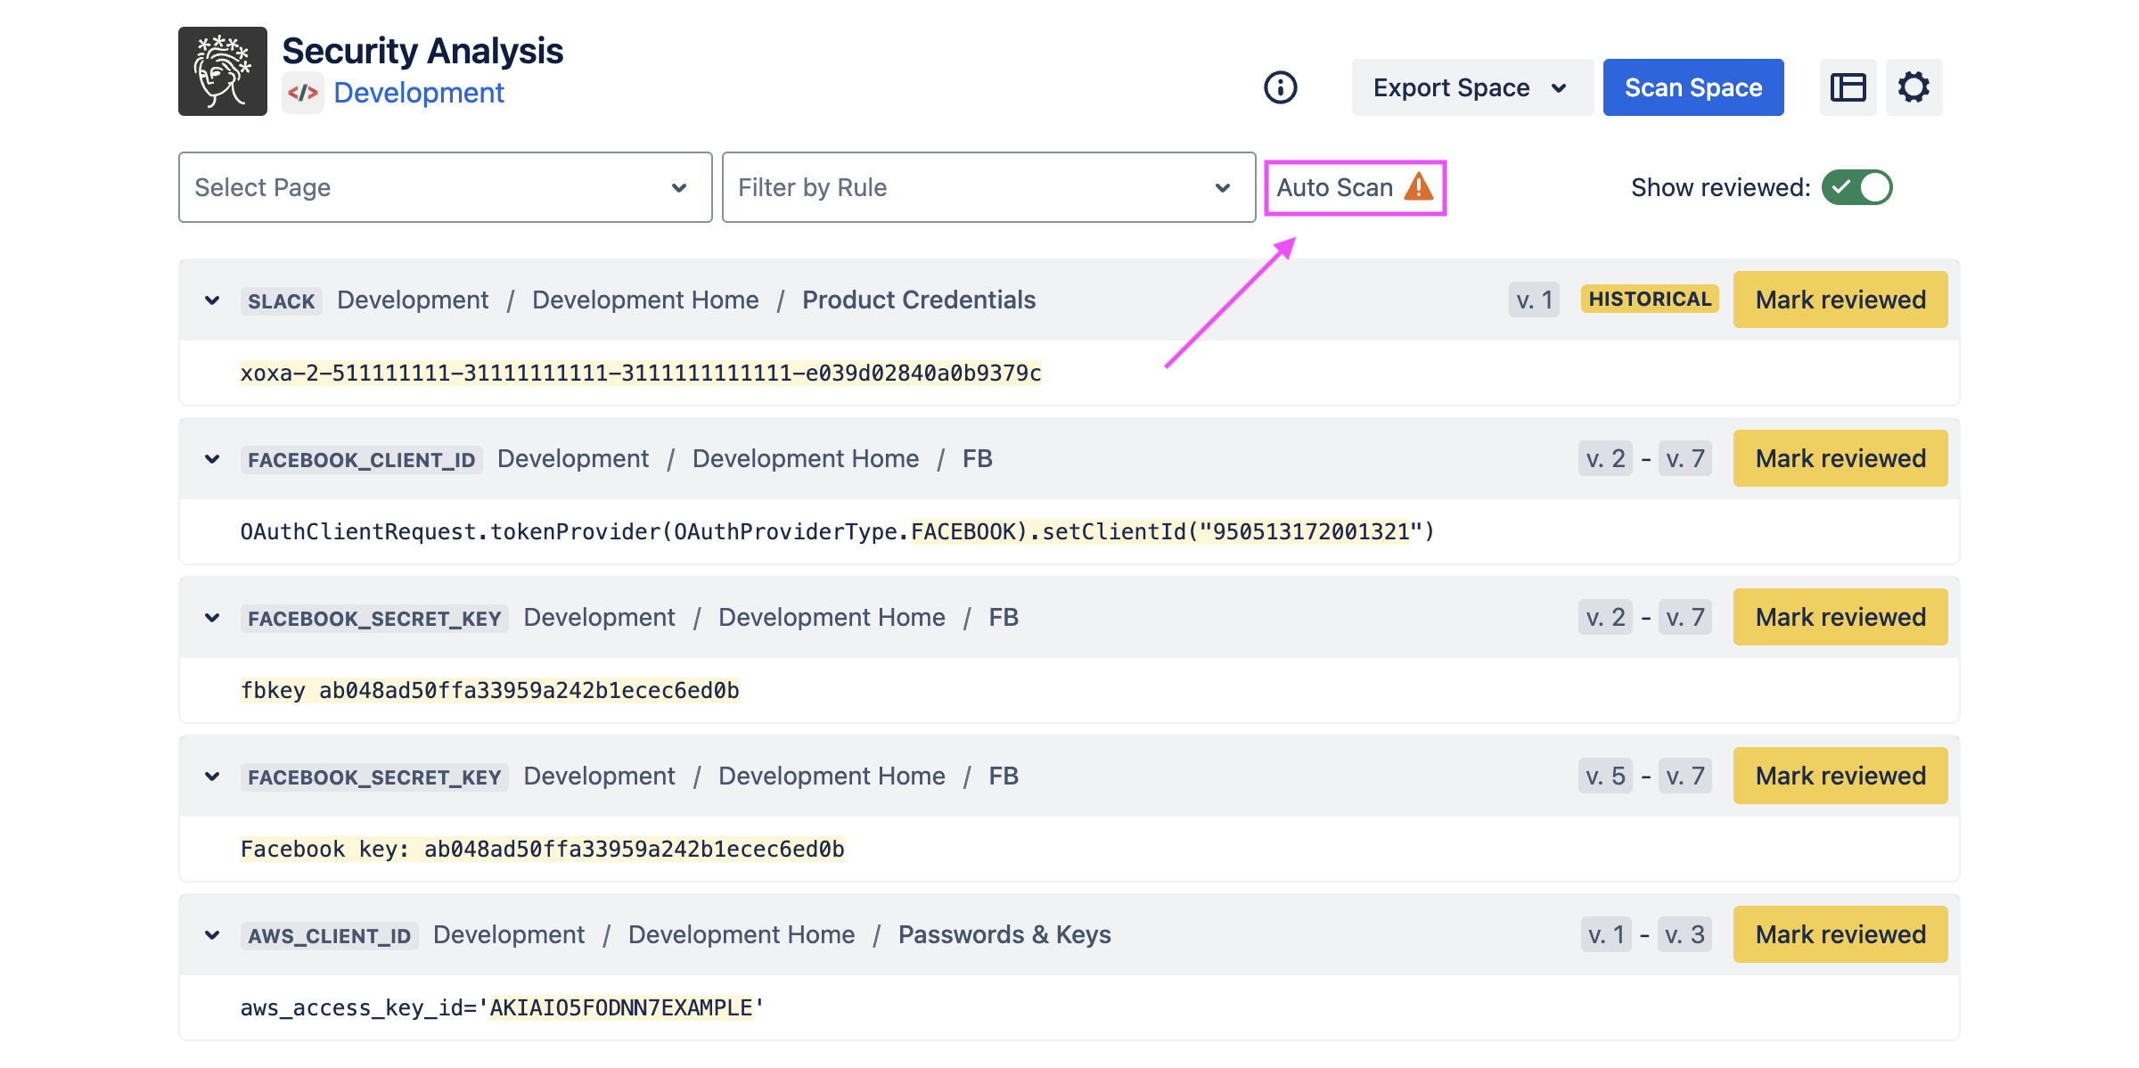Open the Filter by Rule dropdown

[x=988, y=187]
